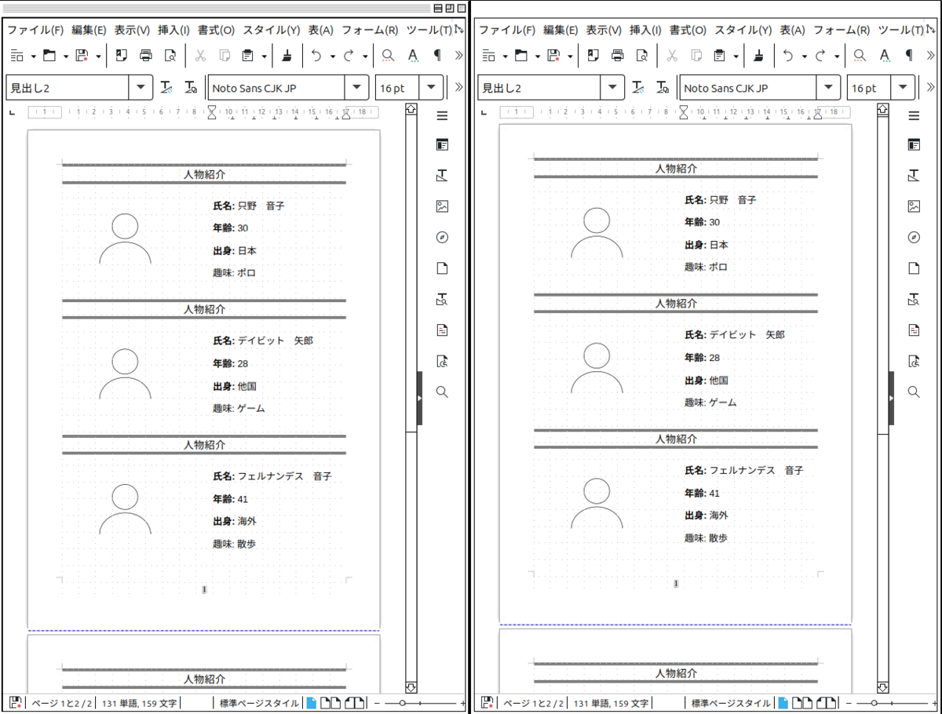Click sidebar settings hamburger in right window
942x714 pixels.
pos(914,116)
